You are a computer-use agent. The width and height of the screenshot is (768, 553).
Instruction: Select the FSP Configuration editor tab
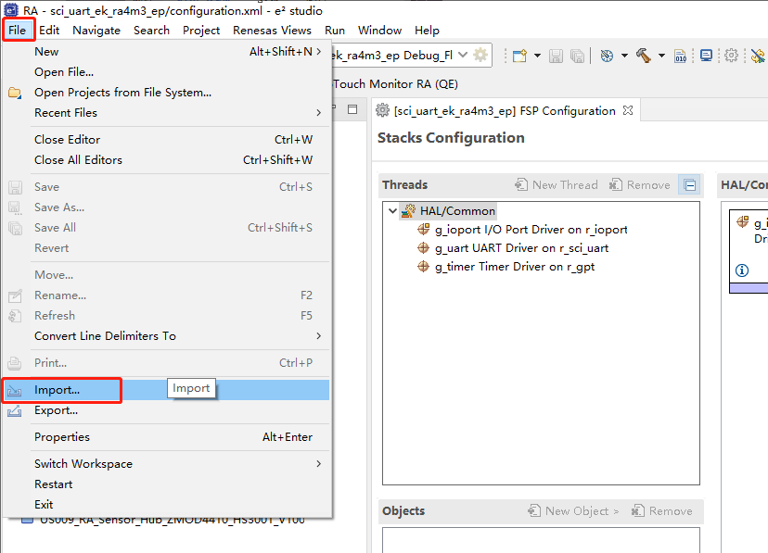coord(505,111)
